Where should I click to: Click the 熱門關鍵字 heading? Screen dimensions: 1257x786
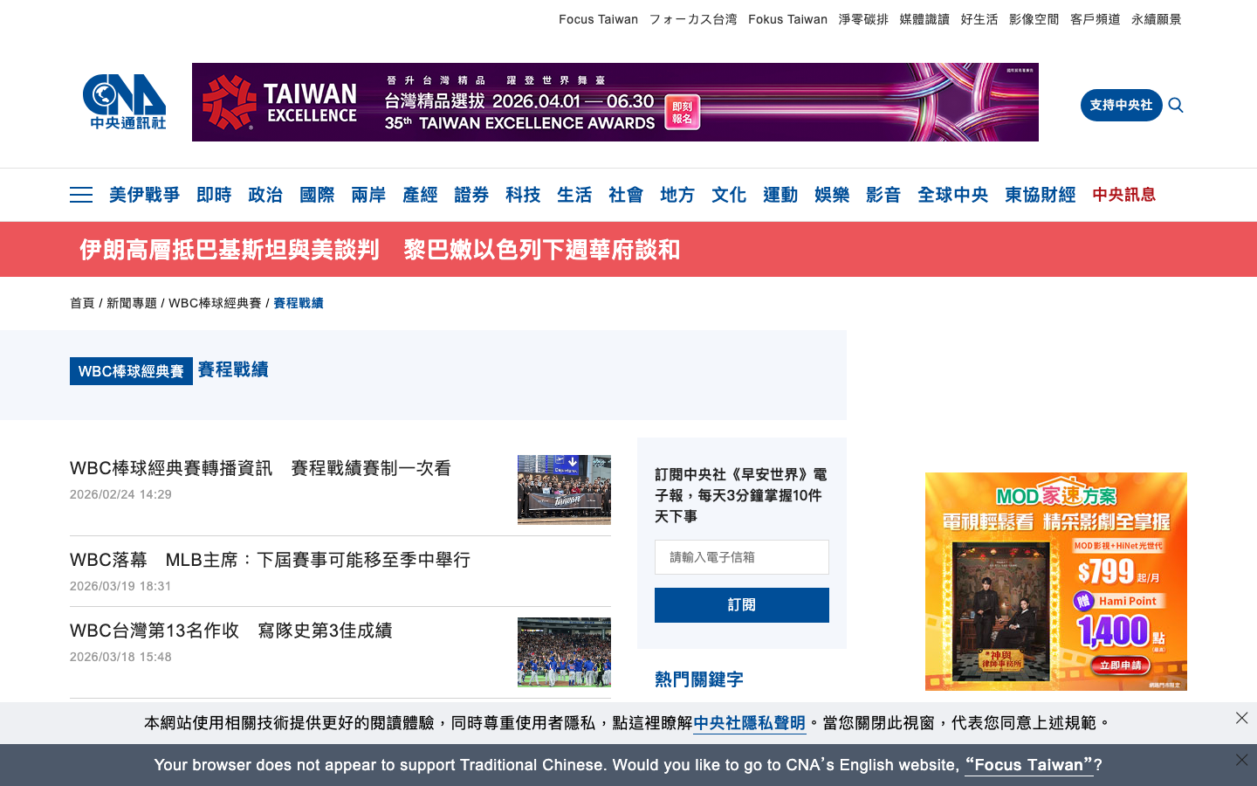(699, 679)
